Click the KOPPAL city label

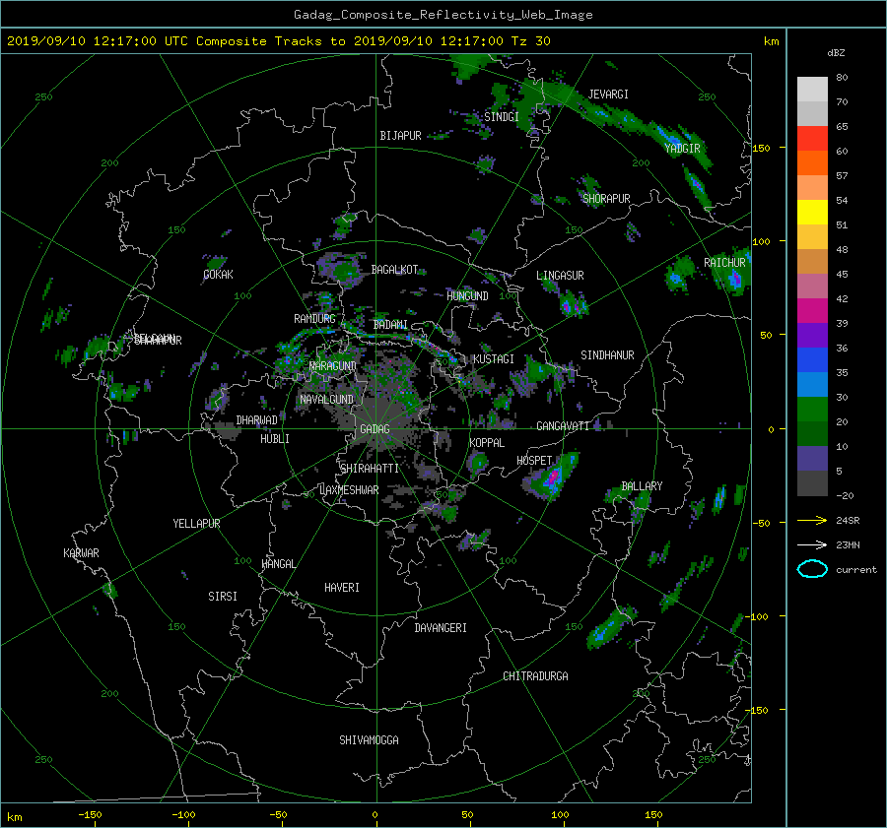tap(487, 443)
